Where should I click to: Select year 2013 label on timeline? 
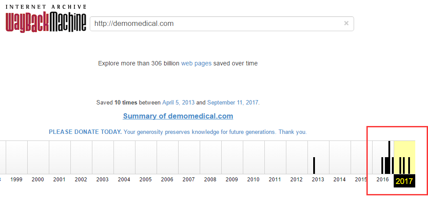(x=318, y=180)
